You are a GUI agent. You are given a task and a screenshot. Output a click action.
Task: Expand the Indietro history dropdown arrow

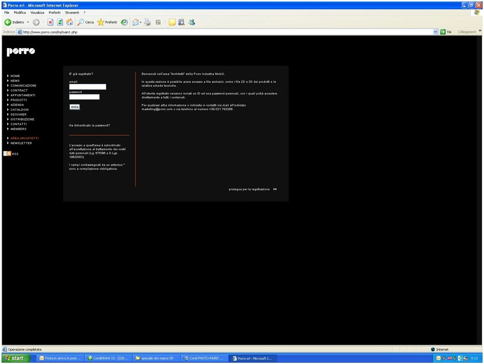point(28,22)
